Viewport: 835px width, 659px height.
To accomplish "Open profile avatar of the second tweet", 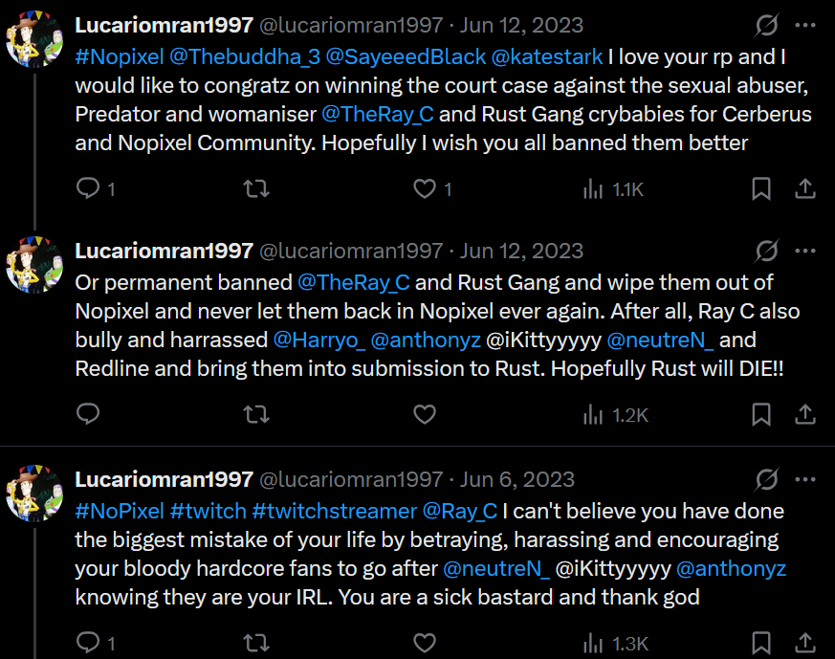I will click(x=35, y=261).
